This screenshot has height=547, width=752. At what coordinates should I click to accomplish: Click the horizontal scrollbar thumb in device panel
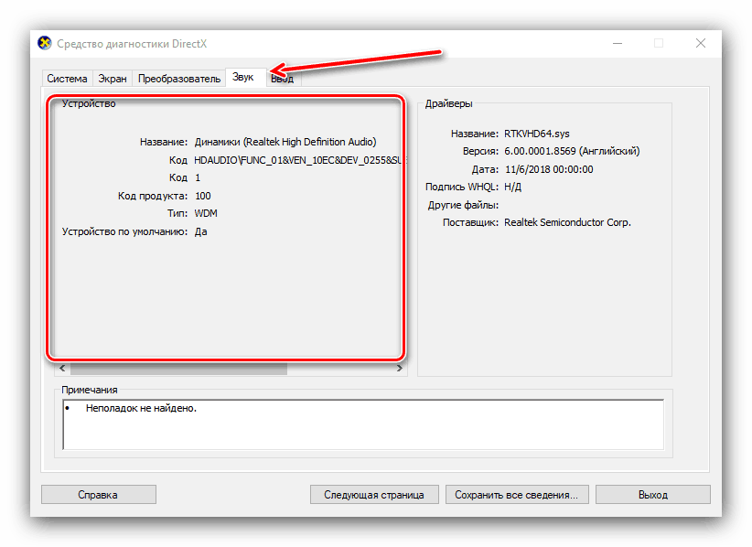178,369
